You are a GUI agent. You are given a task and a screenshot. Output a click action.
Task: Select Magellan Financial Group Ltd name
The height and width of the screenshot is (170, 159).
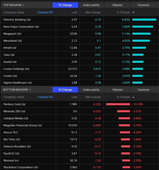pos(23,125)
